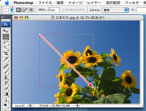The height and width of the screenshot is (111, 146).
Task: Enable the アンチエイリアス checkbox
Action: point(63,10)
